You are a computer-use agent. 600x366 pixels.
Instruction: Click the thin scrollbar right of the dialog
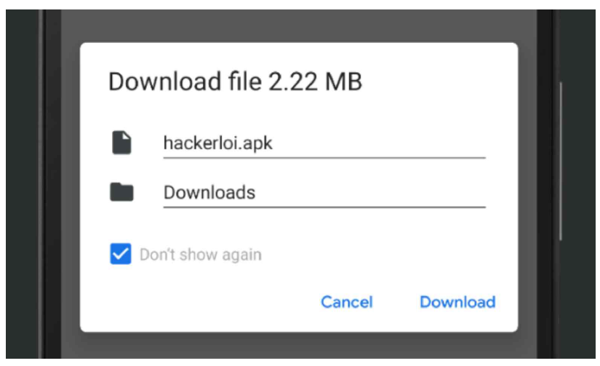pyautogui.click(x=561, y=160)
